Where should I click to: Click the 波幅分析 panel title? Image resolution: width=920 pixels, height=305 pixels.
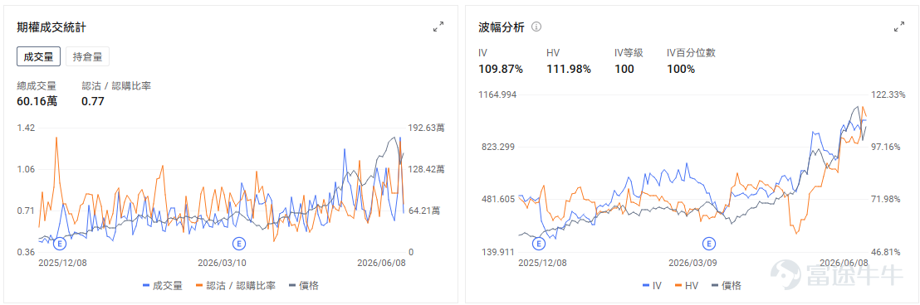pos(502,27)
